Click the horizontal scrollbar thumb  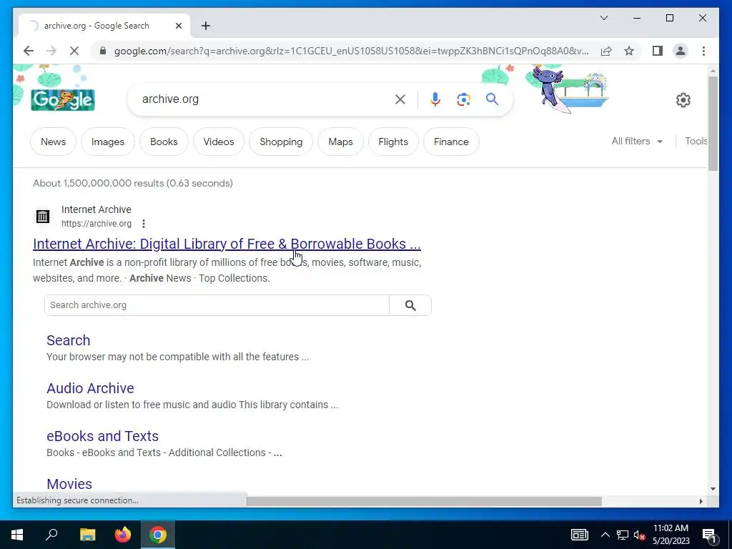pyautogui.click(x=424, y=501)
